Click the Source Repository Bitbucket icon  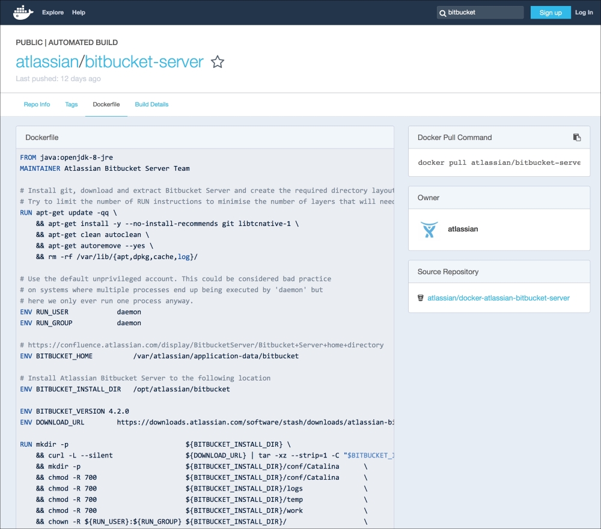420,298
